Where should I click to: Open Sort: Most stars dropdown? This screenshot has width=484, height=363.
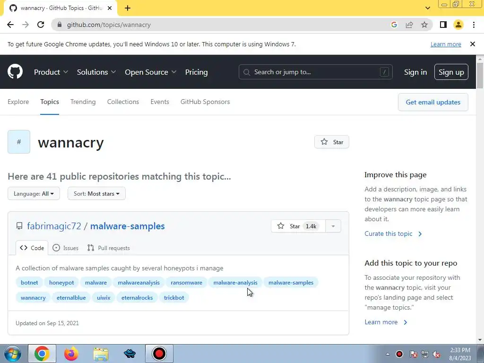coord(96,193)
